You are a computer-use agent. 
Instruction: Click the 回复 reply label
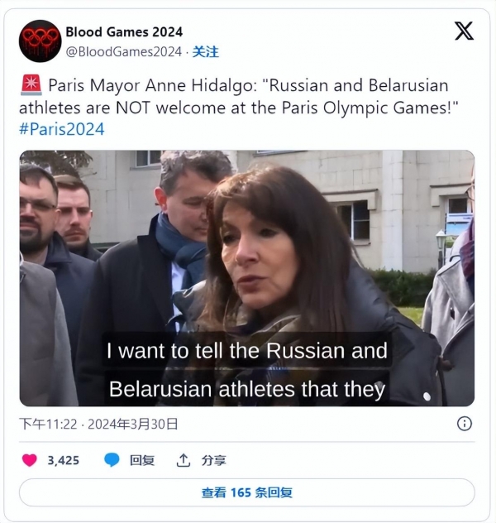tap(142, 460)
